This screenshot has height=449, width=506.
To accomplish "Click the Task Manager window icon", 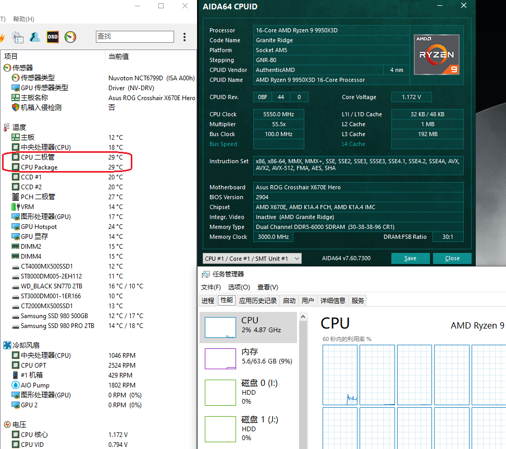I will pyautogui.click(x=205, y=275).
